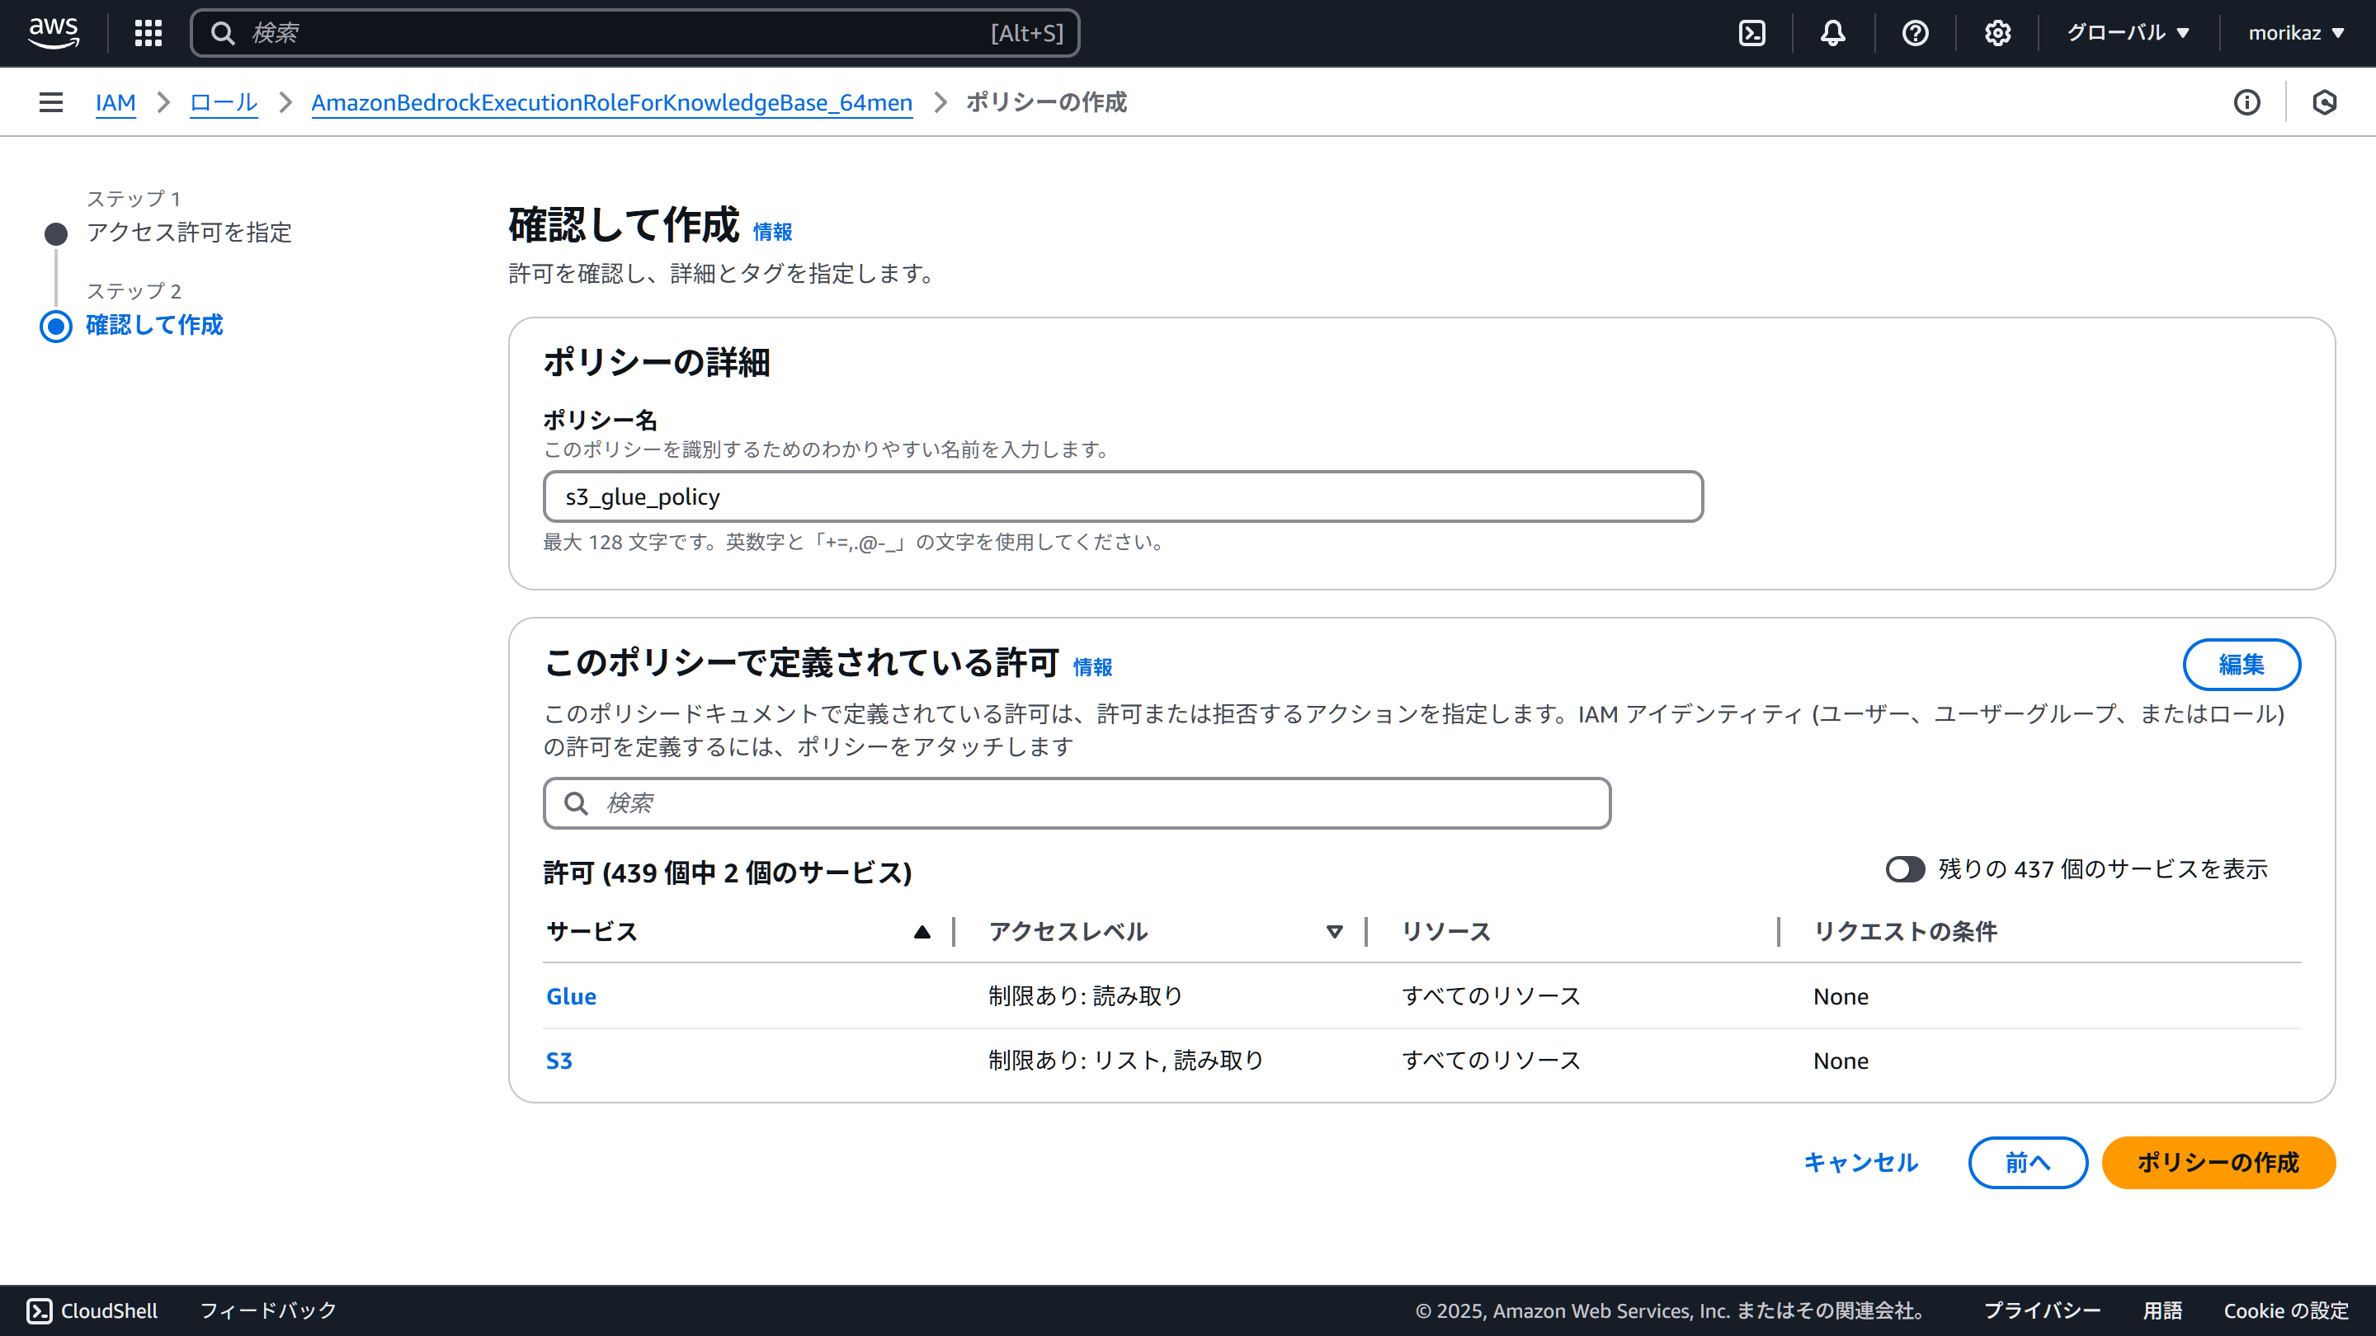Click the help question mark icon

click(x=1915, y=33)
